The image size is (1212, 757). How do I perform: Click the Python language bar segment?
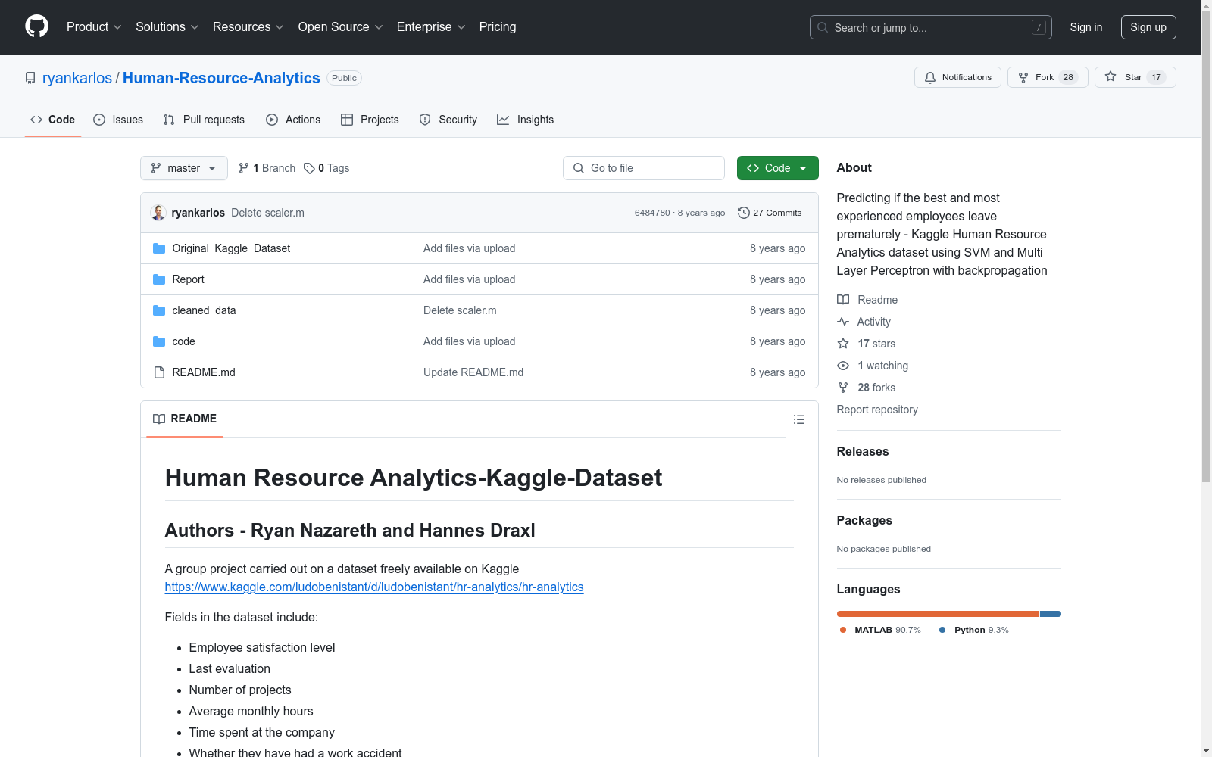tap(1051, 614)
